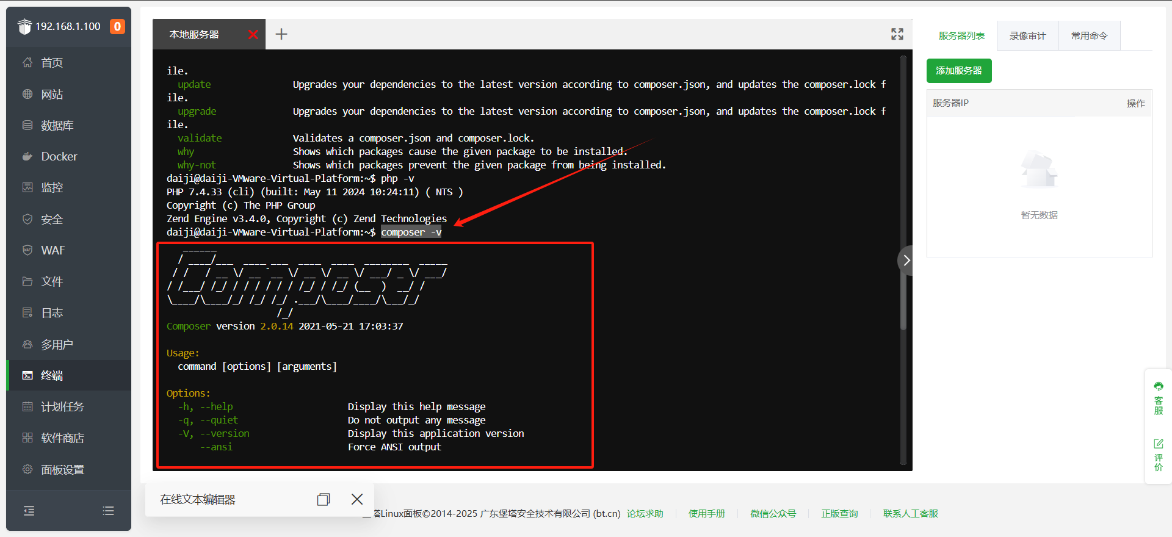Viewport: 1172px width, 537px height.
Task: Click the 暂无数据 empty state text
Action: click(1039, 215)
